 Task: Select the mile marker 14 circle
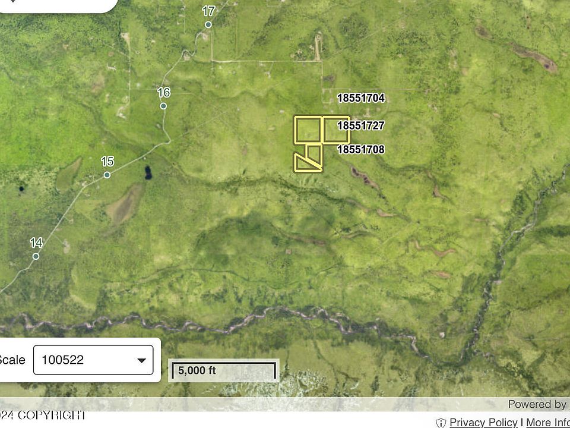point(36,256)
